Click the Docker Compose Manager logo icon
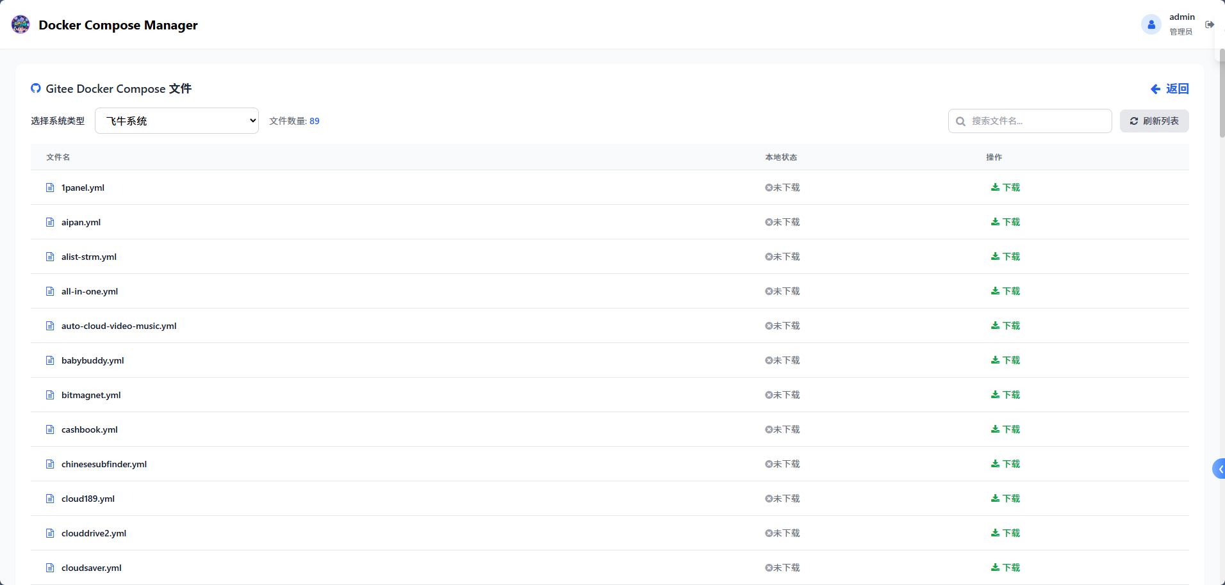Image resolution: width=1225 pixels, height=585 pixels. [21, 24]
